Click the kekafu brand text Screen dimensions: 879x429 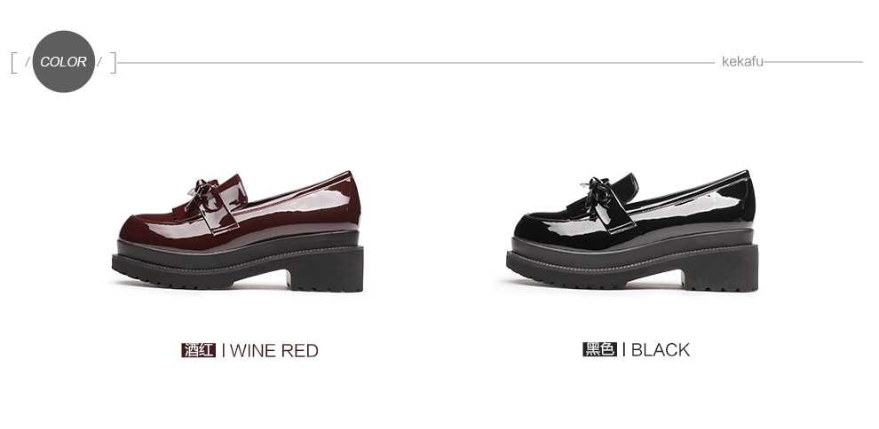[742, 61]
